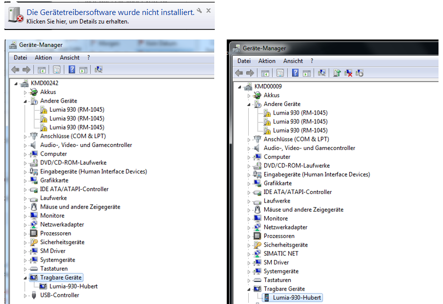Select first Lumia 930 (RM-1045) in left window
Screen dimensions: 443x304
77,109
